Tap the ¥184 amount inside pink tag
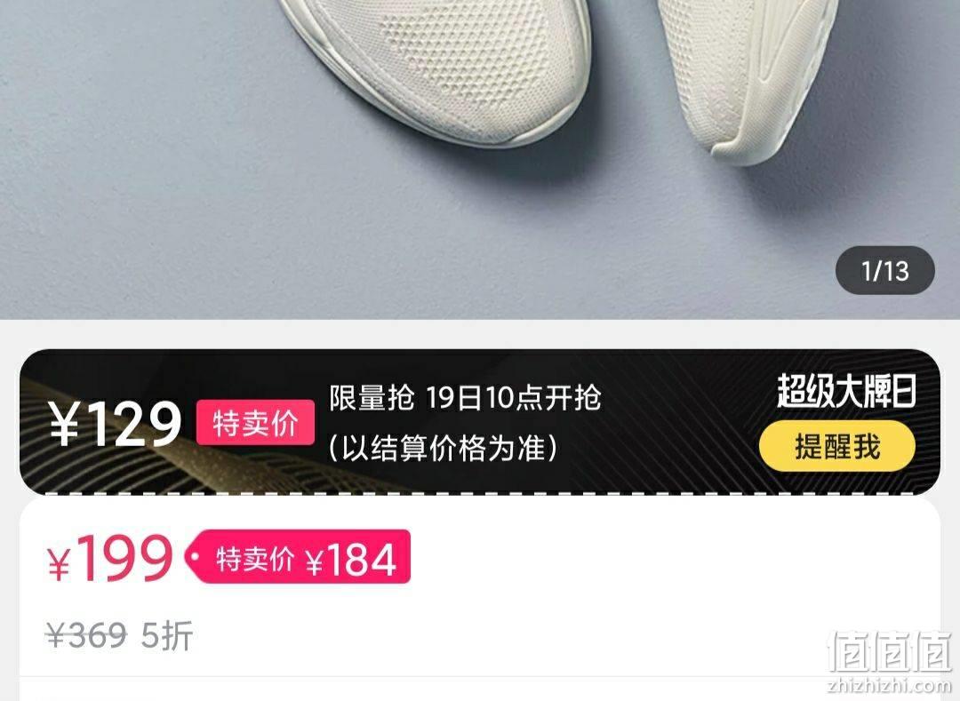Screen dimensions: 960x701 351,560
